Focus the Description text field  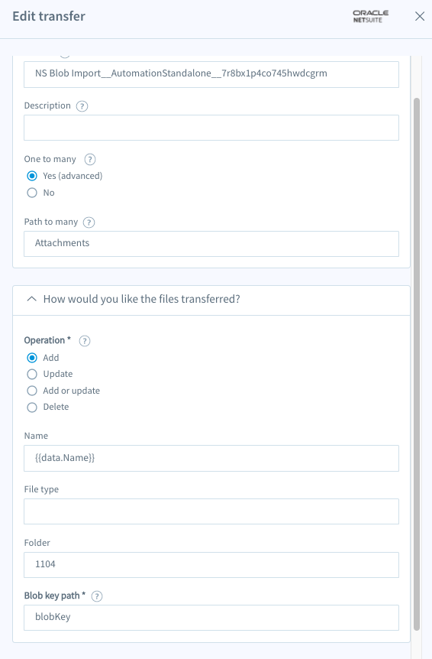(x=211, y=128)
